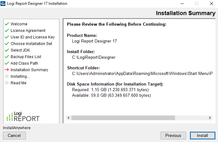Click the gray circle next to Read Me
This screenshot has width=218, height=142.
(x=6, y=83)
